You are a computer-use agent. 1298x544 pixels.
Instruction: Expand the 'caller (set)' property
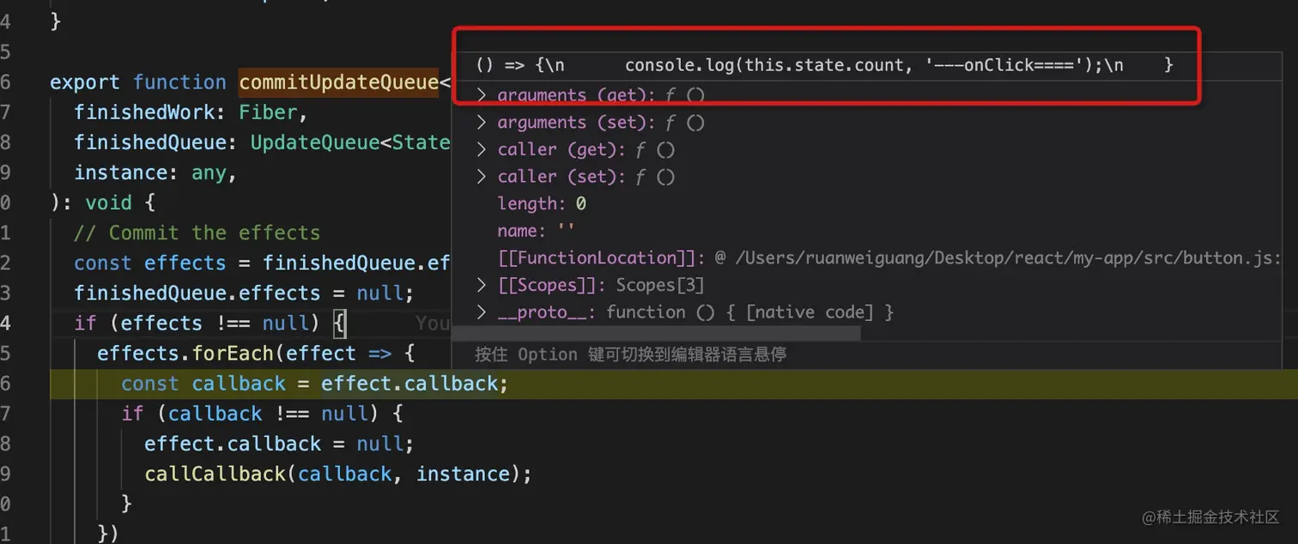pyautogui.click(x=482, y=177)
